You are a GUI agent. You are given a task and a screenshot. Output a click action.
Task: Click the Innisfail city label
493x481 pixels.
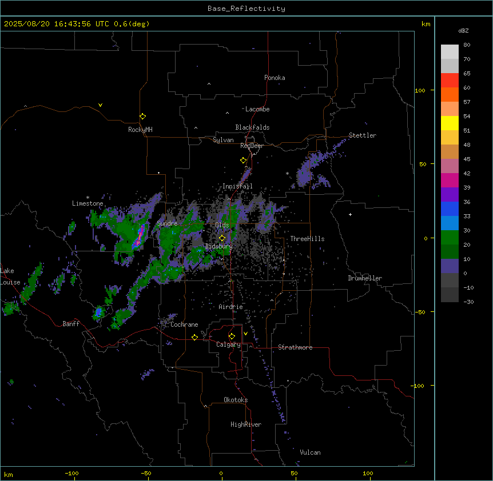(237, 186)
